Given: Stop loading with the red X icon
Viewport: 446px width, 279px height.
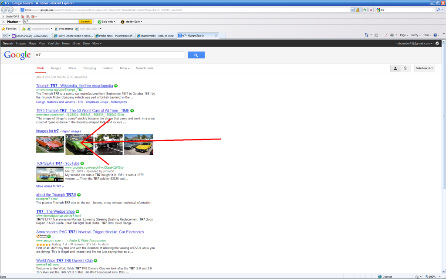Looking at the screenshot, I should point(371,10).
